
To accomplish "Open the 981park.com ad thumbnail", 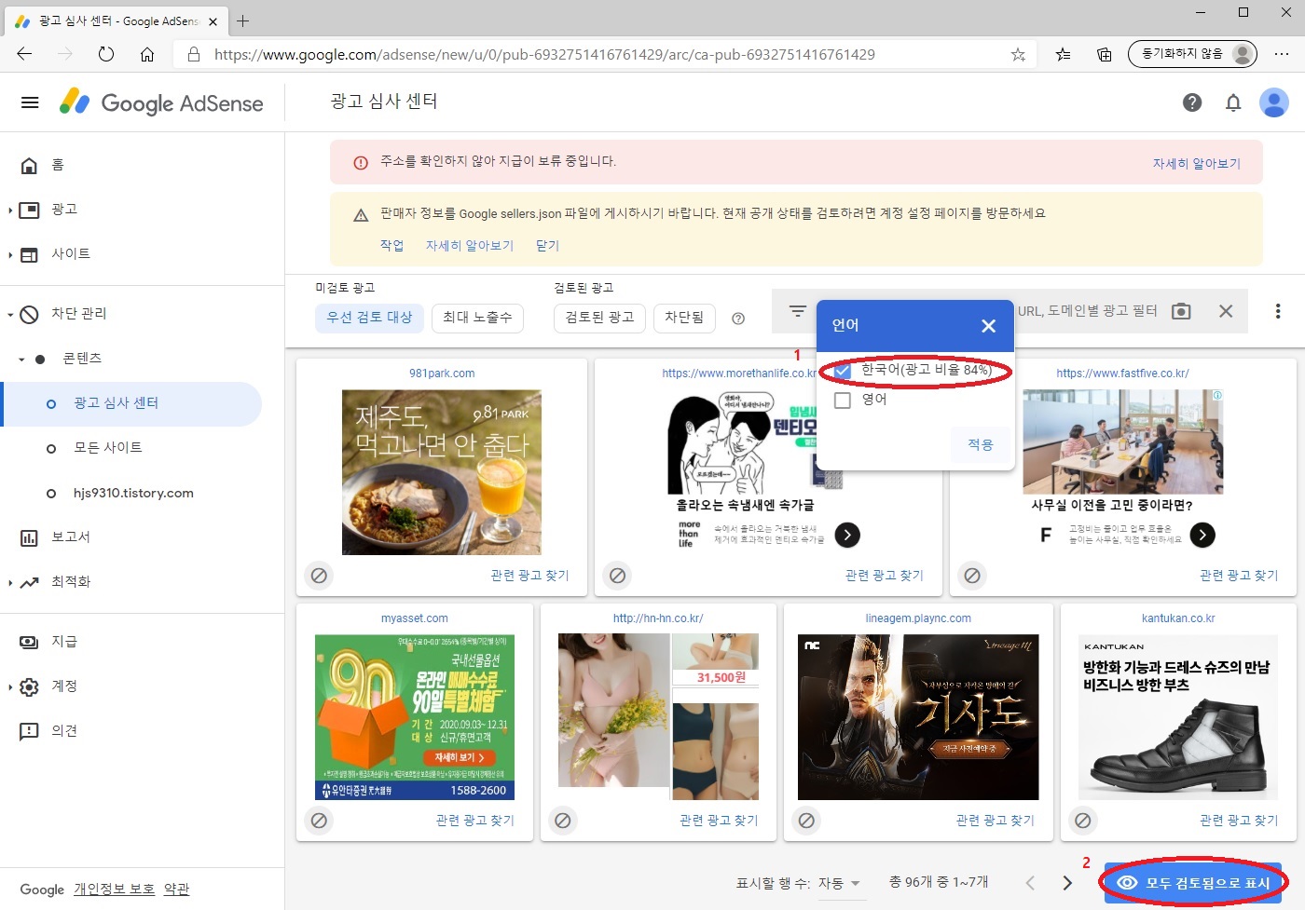I will [x=442, y=472].
